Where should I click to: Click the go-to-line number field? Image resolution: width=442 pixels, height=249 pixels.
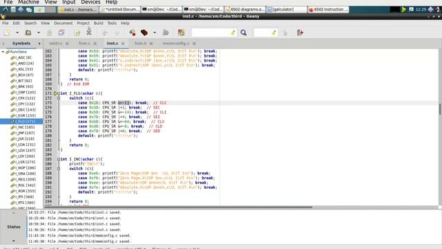pyautogui.click(x=262, y=33)
